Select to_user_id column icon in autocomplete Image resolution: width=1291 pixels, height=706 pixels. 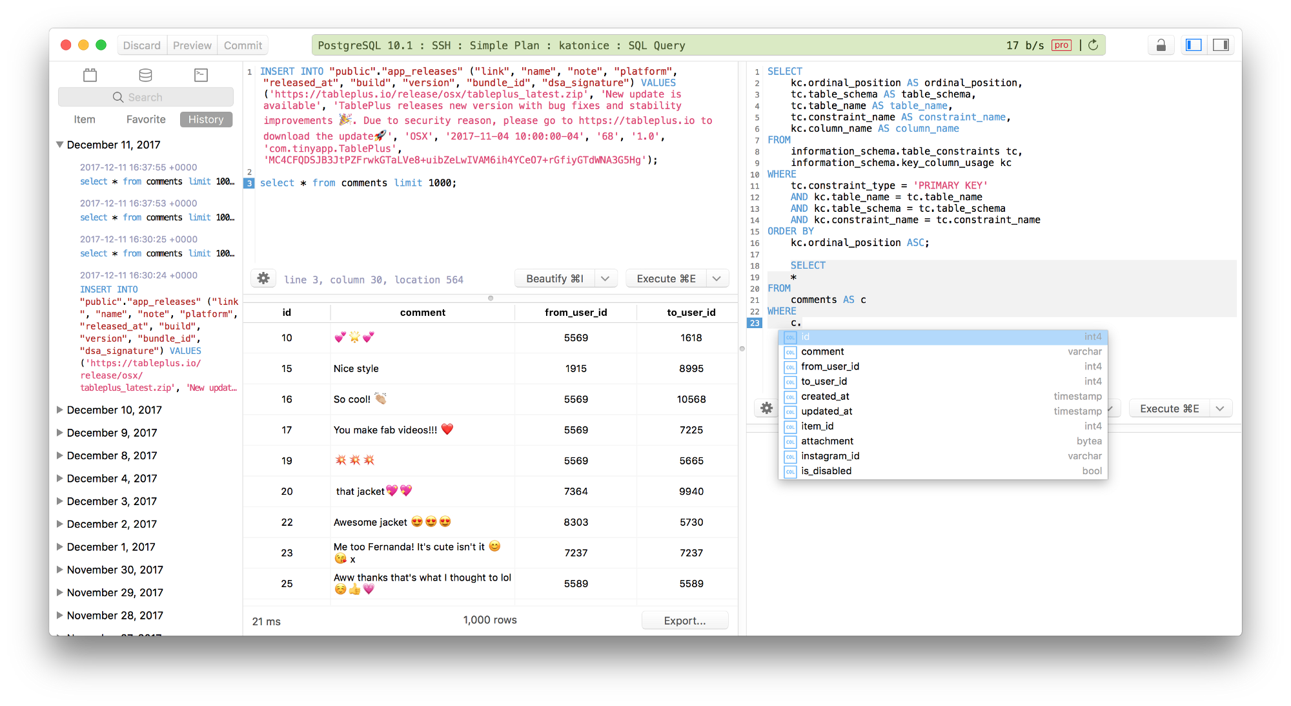click(x=790, y=382)
